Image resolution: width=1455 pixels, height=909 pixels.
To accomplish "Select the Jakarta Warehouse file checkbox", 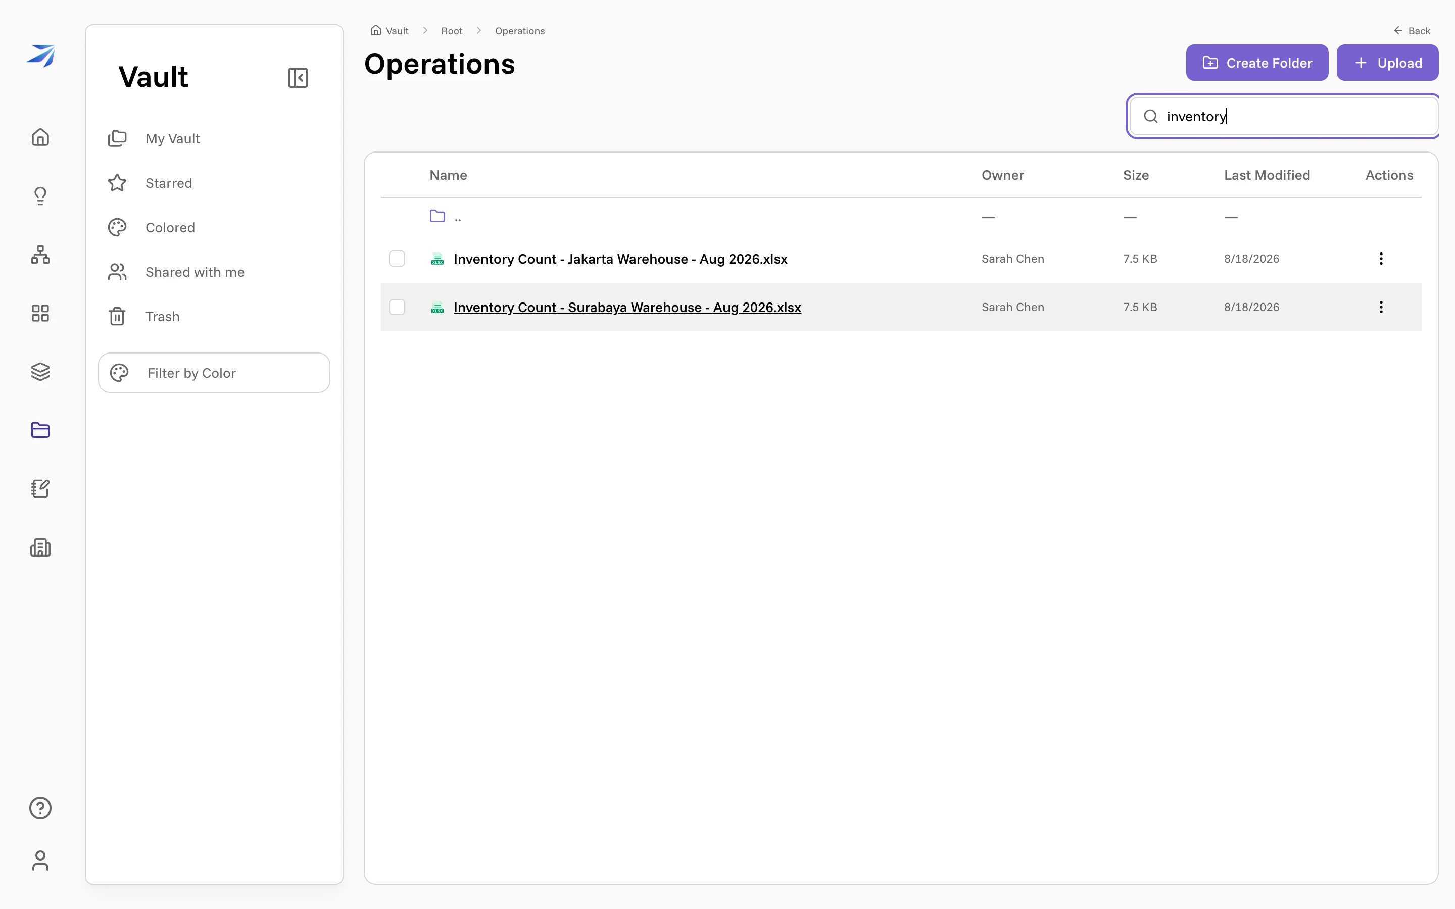I will point(397,259).
